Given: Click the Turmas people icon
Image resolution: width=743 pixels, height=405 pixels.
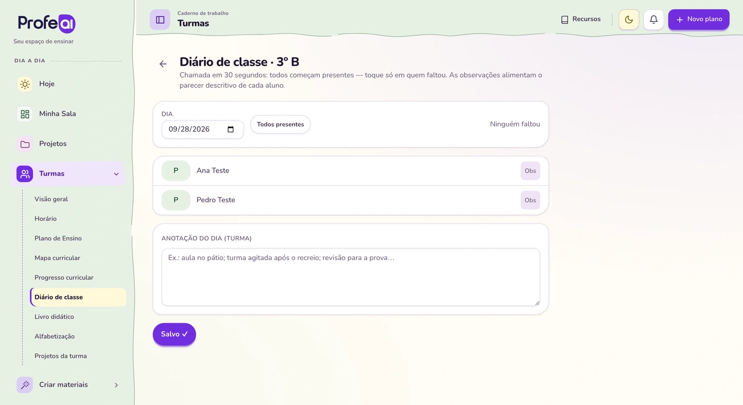Looking at the screenshot, I should click(x=25, y=174).
